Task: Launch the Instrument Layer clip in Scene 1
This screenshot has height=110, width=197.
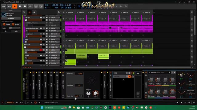Action: 66,50
